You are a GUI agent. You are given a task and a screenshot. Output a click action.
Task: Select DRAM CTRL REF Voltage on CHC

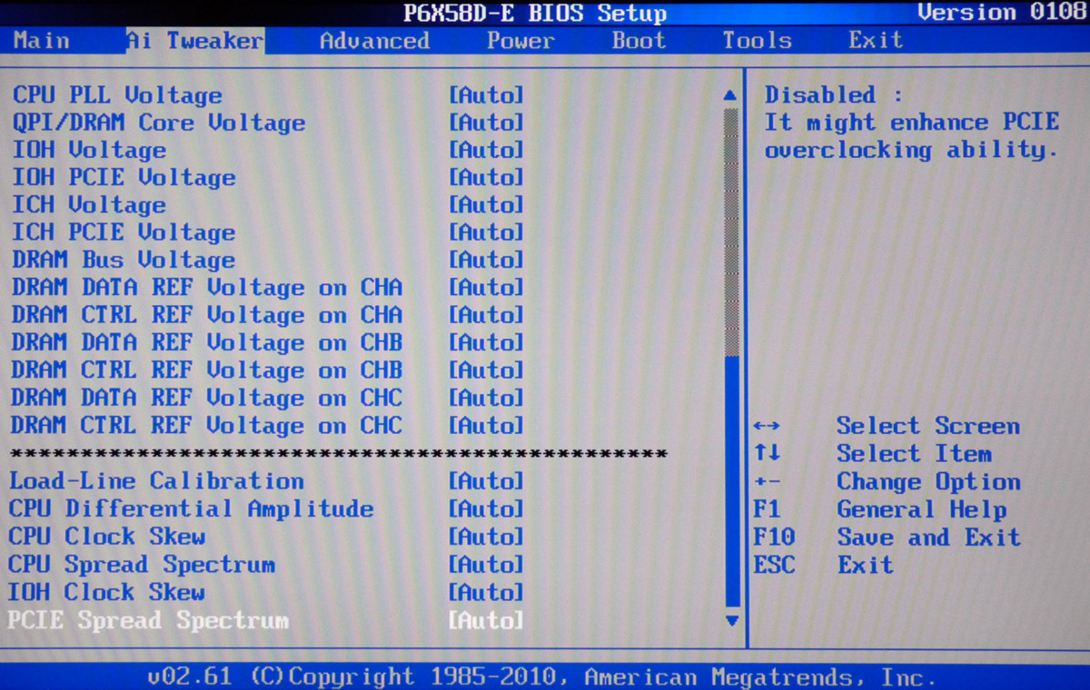pos(207,426)
